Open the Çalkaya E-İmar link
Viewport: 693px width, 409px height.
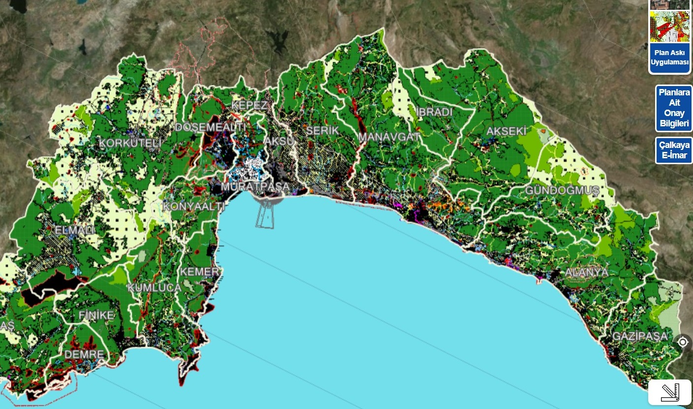click(x=674, y=150)
